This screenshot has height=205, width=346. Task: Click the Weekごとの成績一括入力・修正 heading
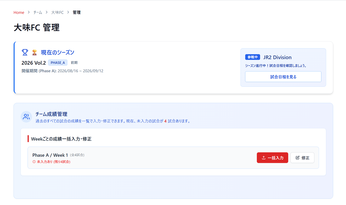click(61, 139)
